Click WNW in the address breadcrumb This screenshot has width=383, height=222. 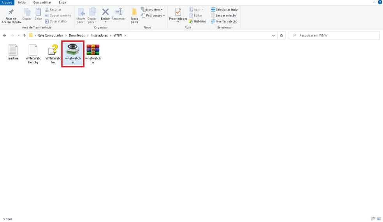click(118, 35)
